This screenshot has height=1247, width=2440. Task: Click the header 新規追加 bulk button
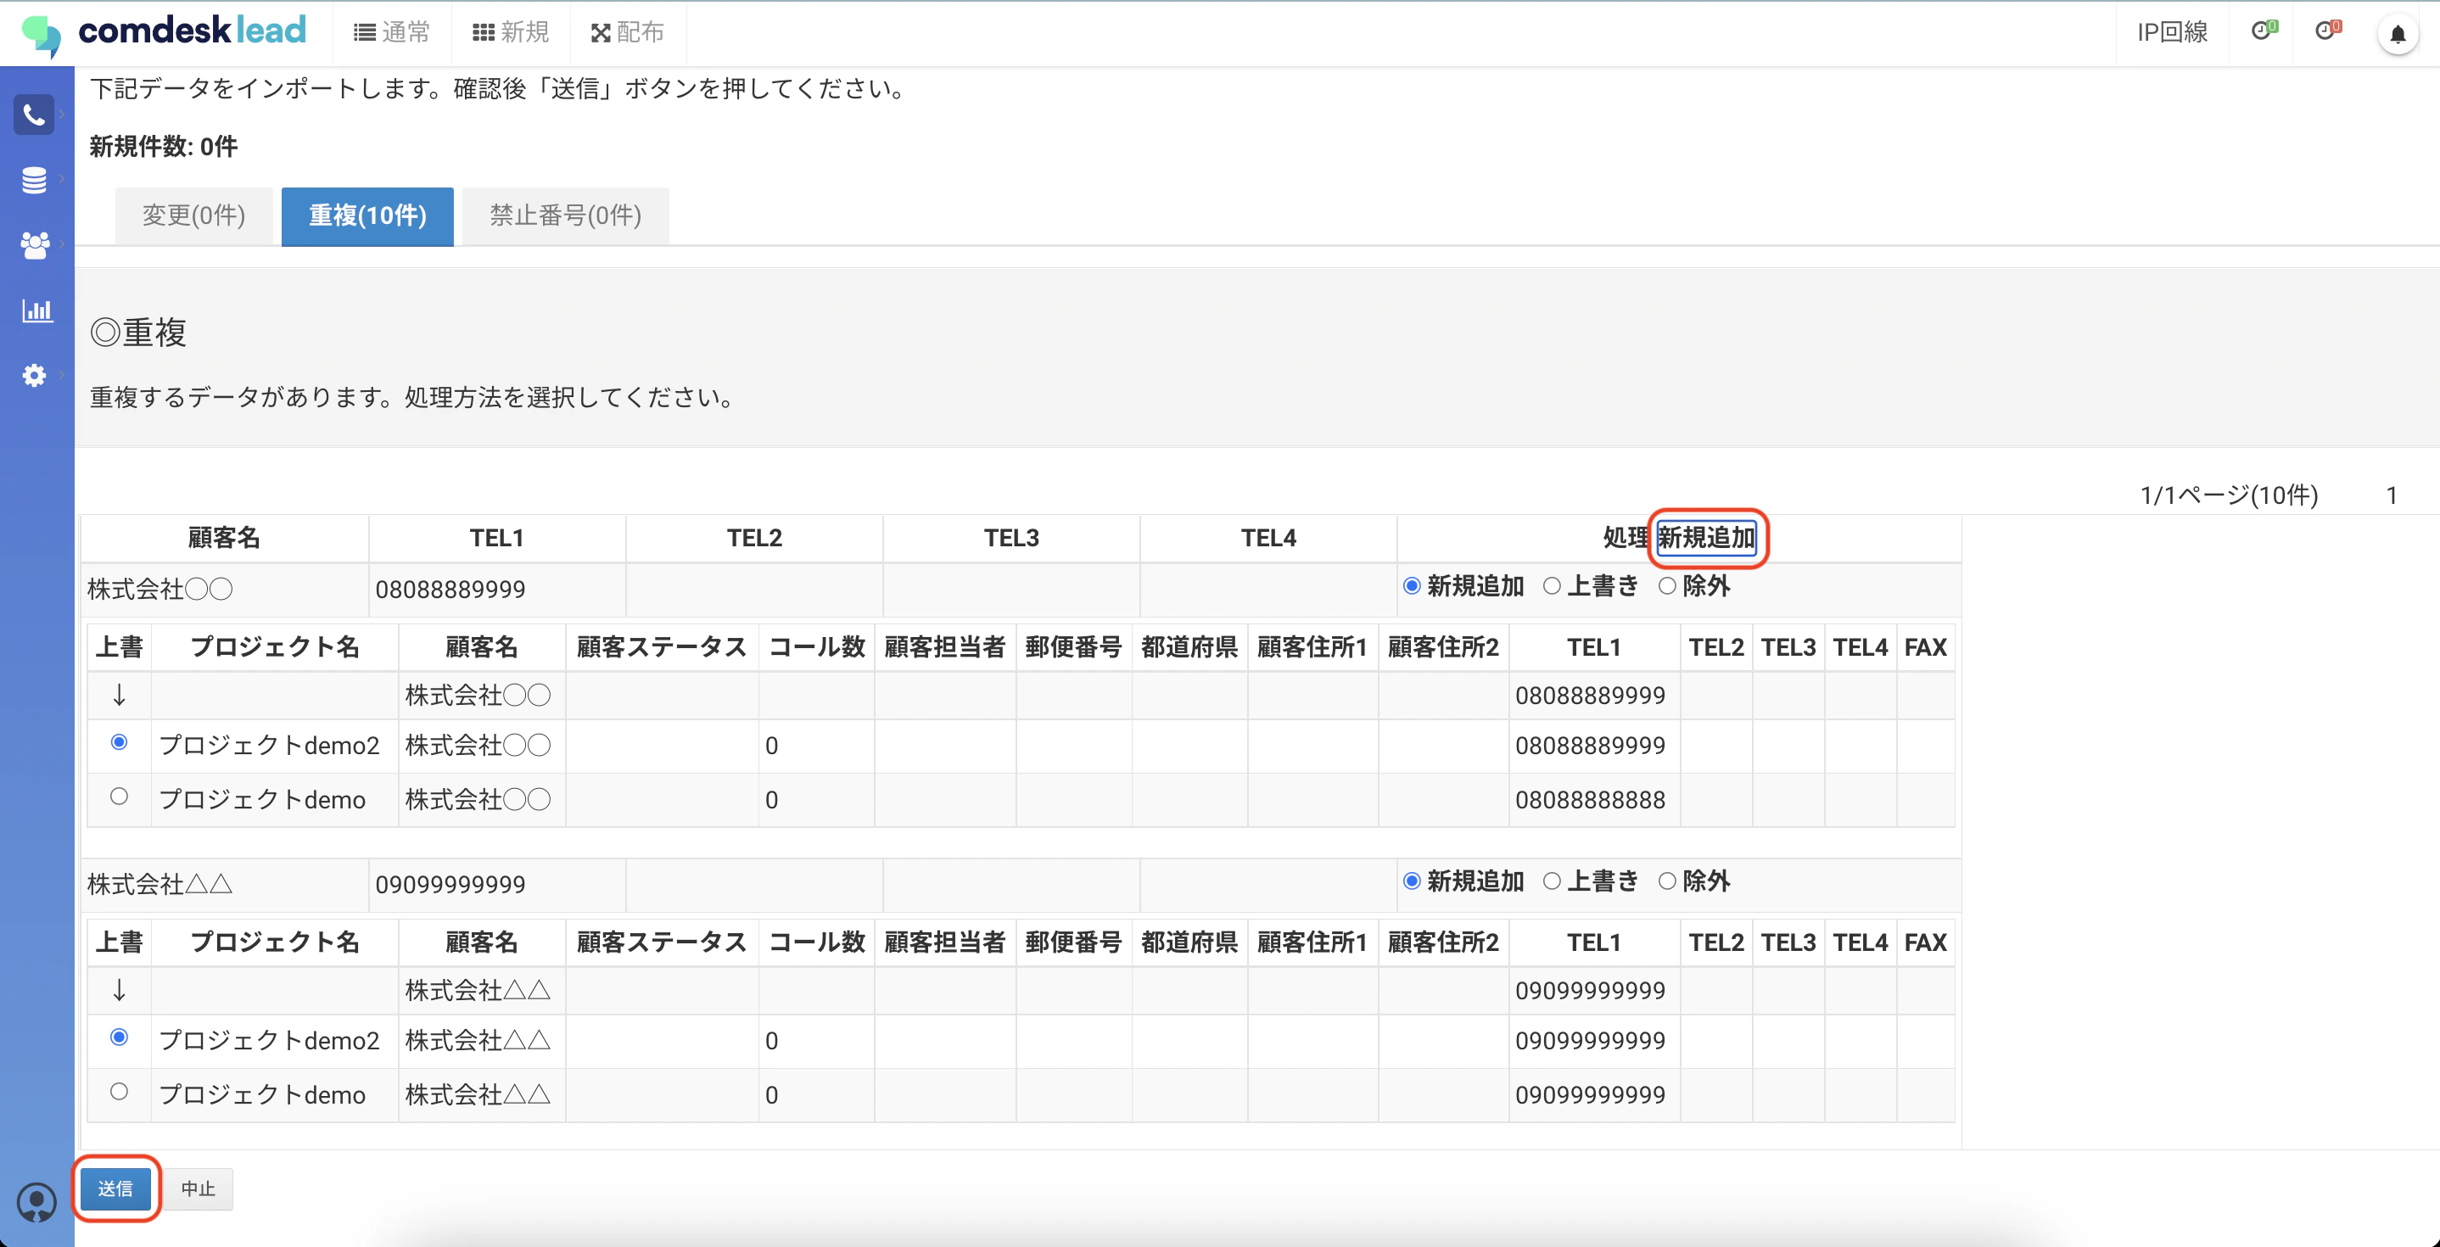point(1707,538)
